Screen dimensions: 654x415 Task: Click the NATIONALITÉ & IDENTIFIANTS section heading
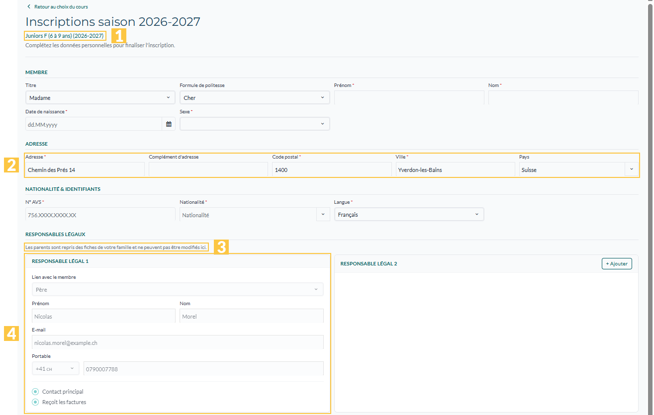(63, 189)
